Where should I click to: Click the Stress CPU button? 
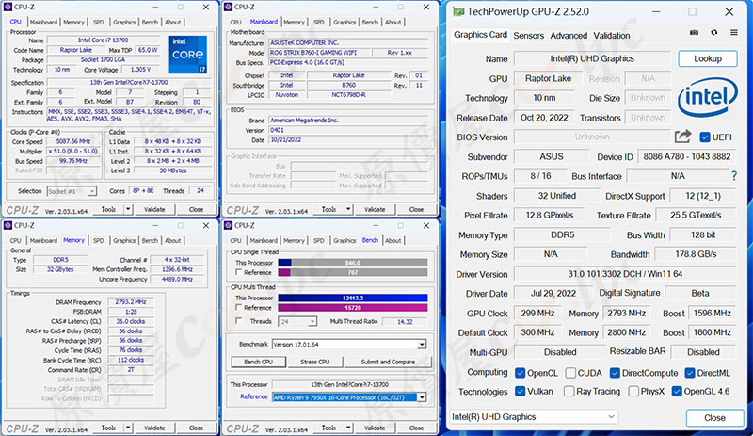pyautogui.click(x=315, y=362)
